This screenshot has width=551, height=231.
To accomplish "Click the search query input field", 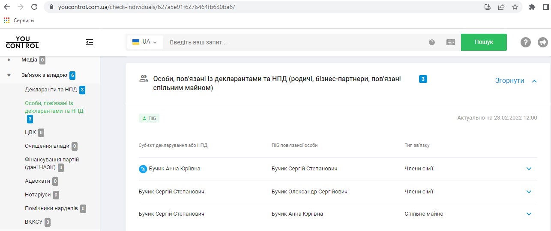I will 296,42.
